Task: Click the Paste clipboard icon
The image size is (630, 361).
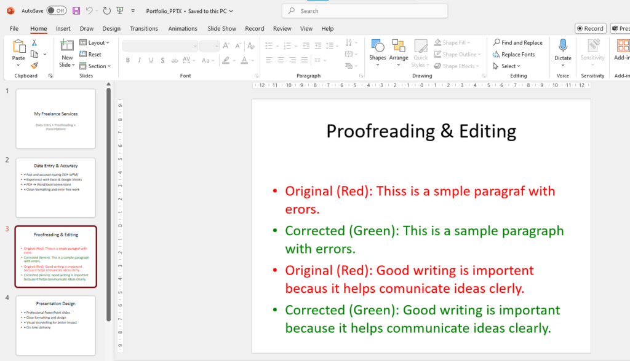Action: tap(18, 47)
